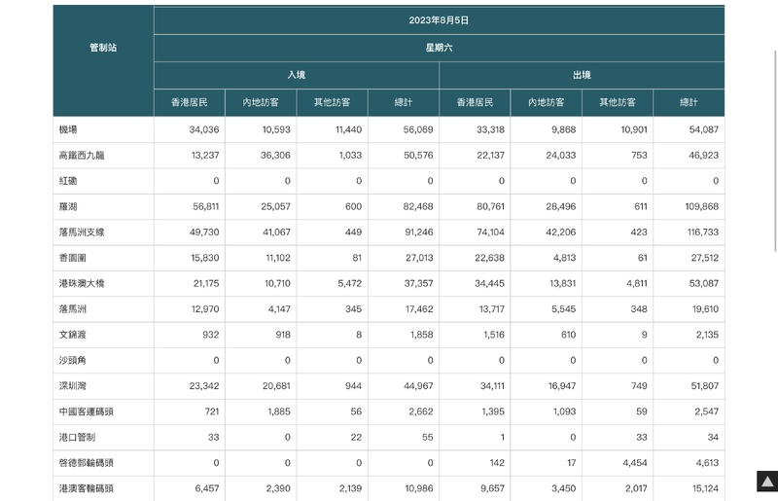Click the page vertical scrollbar
The height and width of the screenshot is (501, 778).
(x=775, y=151)
